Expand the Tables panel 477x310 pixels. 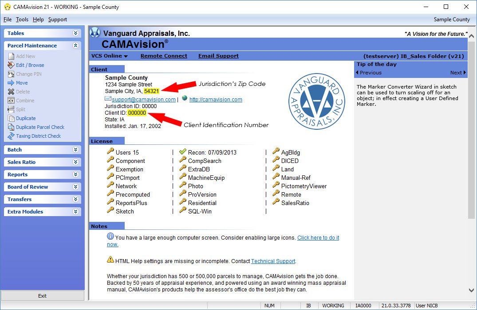(75, 33)
